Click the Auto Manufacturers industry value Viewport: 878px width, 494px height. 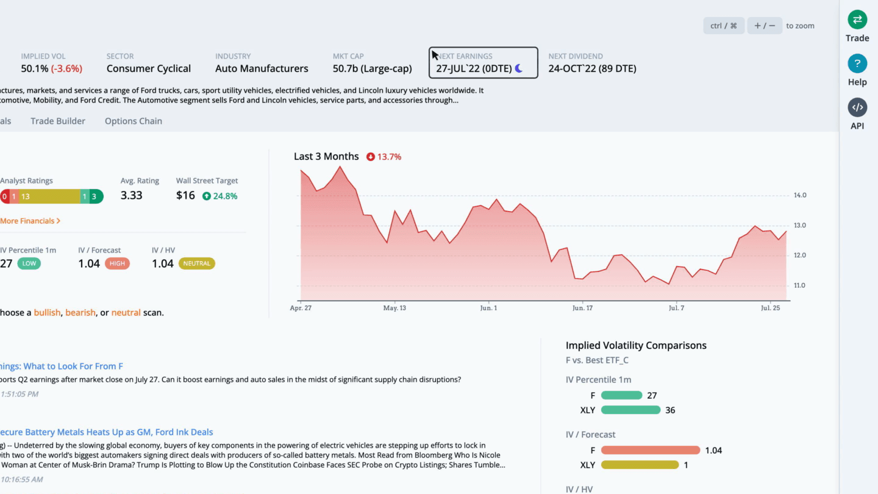click(x=262, y=68)
